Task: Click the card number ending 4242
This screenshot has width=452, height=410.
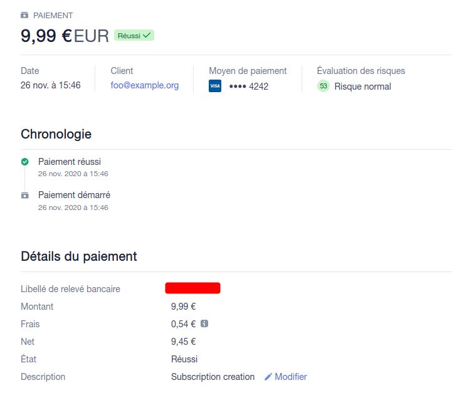Action: click(x=250, y=87)
